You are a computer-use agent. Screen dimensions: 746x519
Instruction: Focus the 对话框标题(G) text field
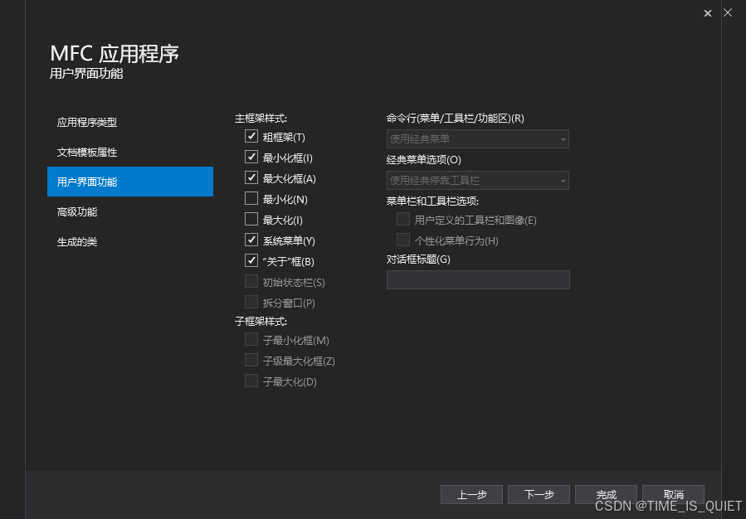(478, 280)
